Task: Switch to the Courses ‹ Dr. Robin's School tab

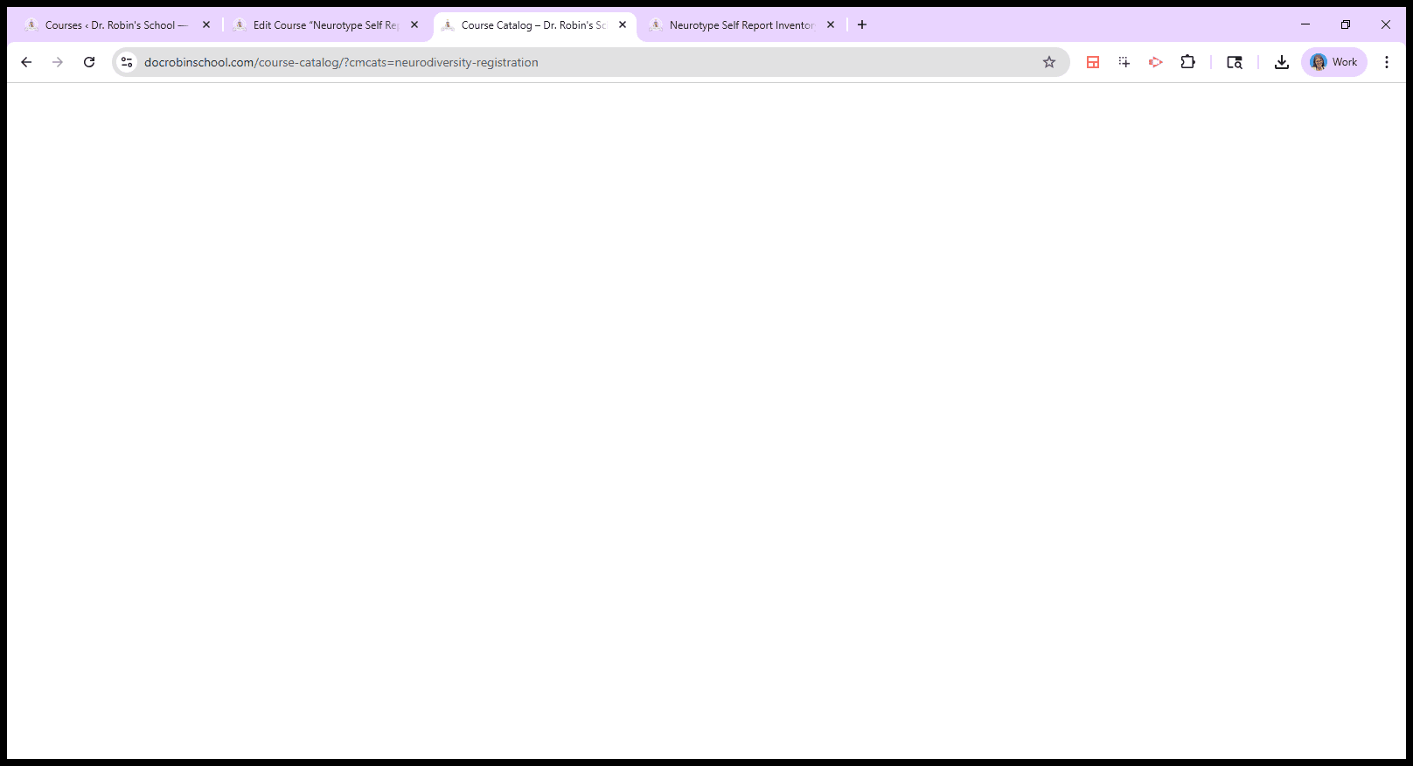Action: pos(116,25)
